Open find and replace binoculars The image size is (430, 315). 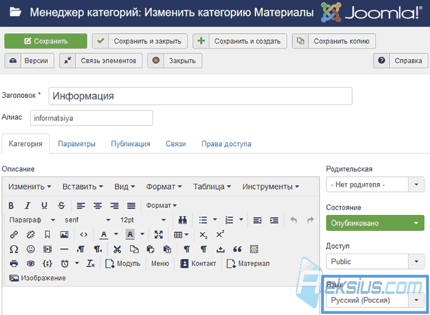coord(182,220)
